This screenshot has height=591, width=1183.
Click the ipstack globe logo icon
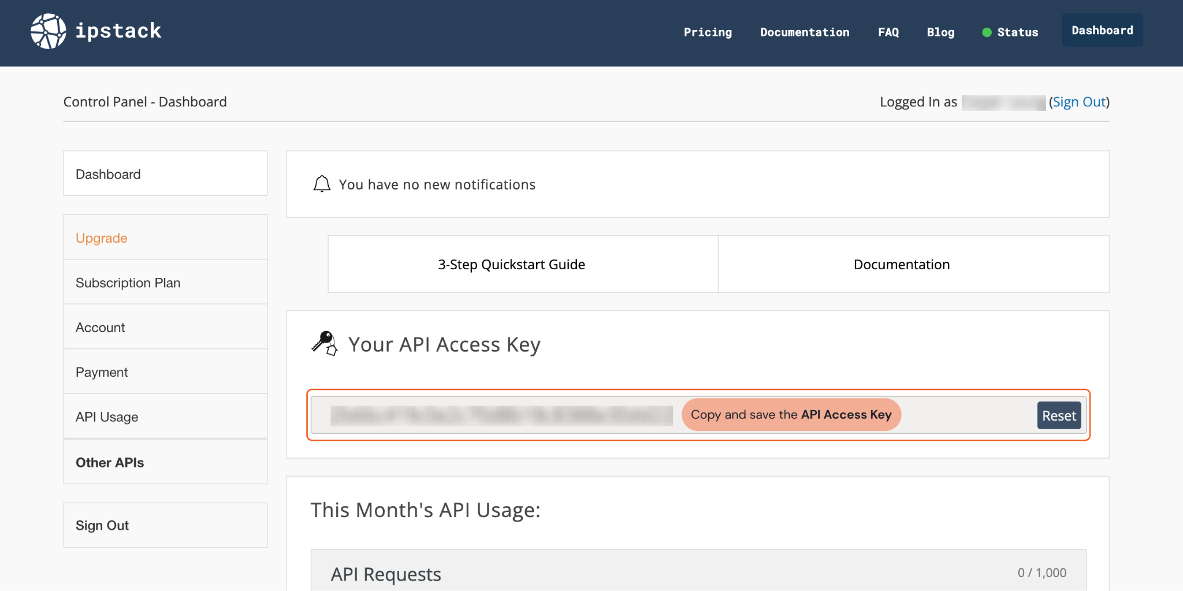click(x=48, y=31)
